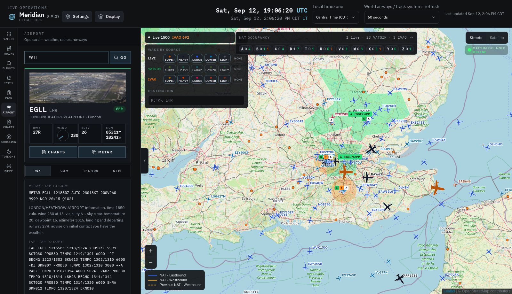Open the Charts sidebar section
512x294 pixels.
click(9, 124)
